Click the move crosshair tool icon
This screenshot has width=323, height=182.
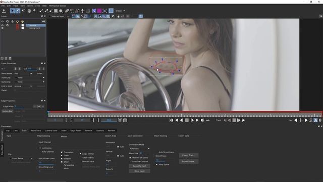click(x=83, y=11)
